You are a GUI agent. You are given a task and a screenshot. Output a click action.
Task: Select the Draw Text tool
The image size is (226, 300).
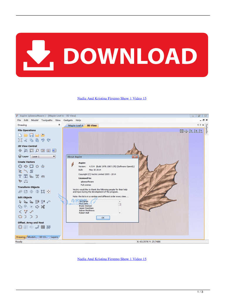pyautogui.click(x=20, y=176)
